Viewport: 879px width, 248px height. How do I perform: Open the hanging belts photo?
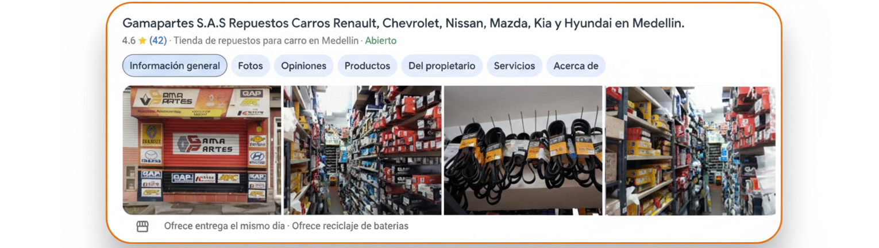click(523, 151)
